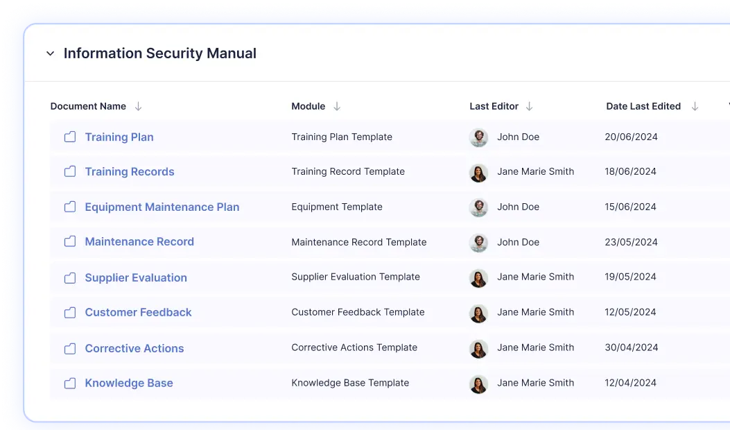The height and width of the screenshot is (430, 730).
Task: Select the Knowledge Base Template module cell
Action: coord(350,383)
